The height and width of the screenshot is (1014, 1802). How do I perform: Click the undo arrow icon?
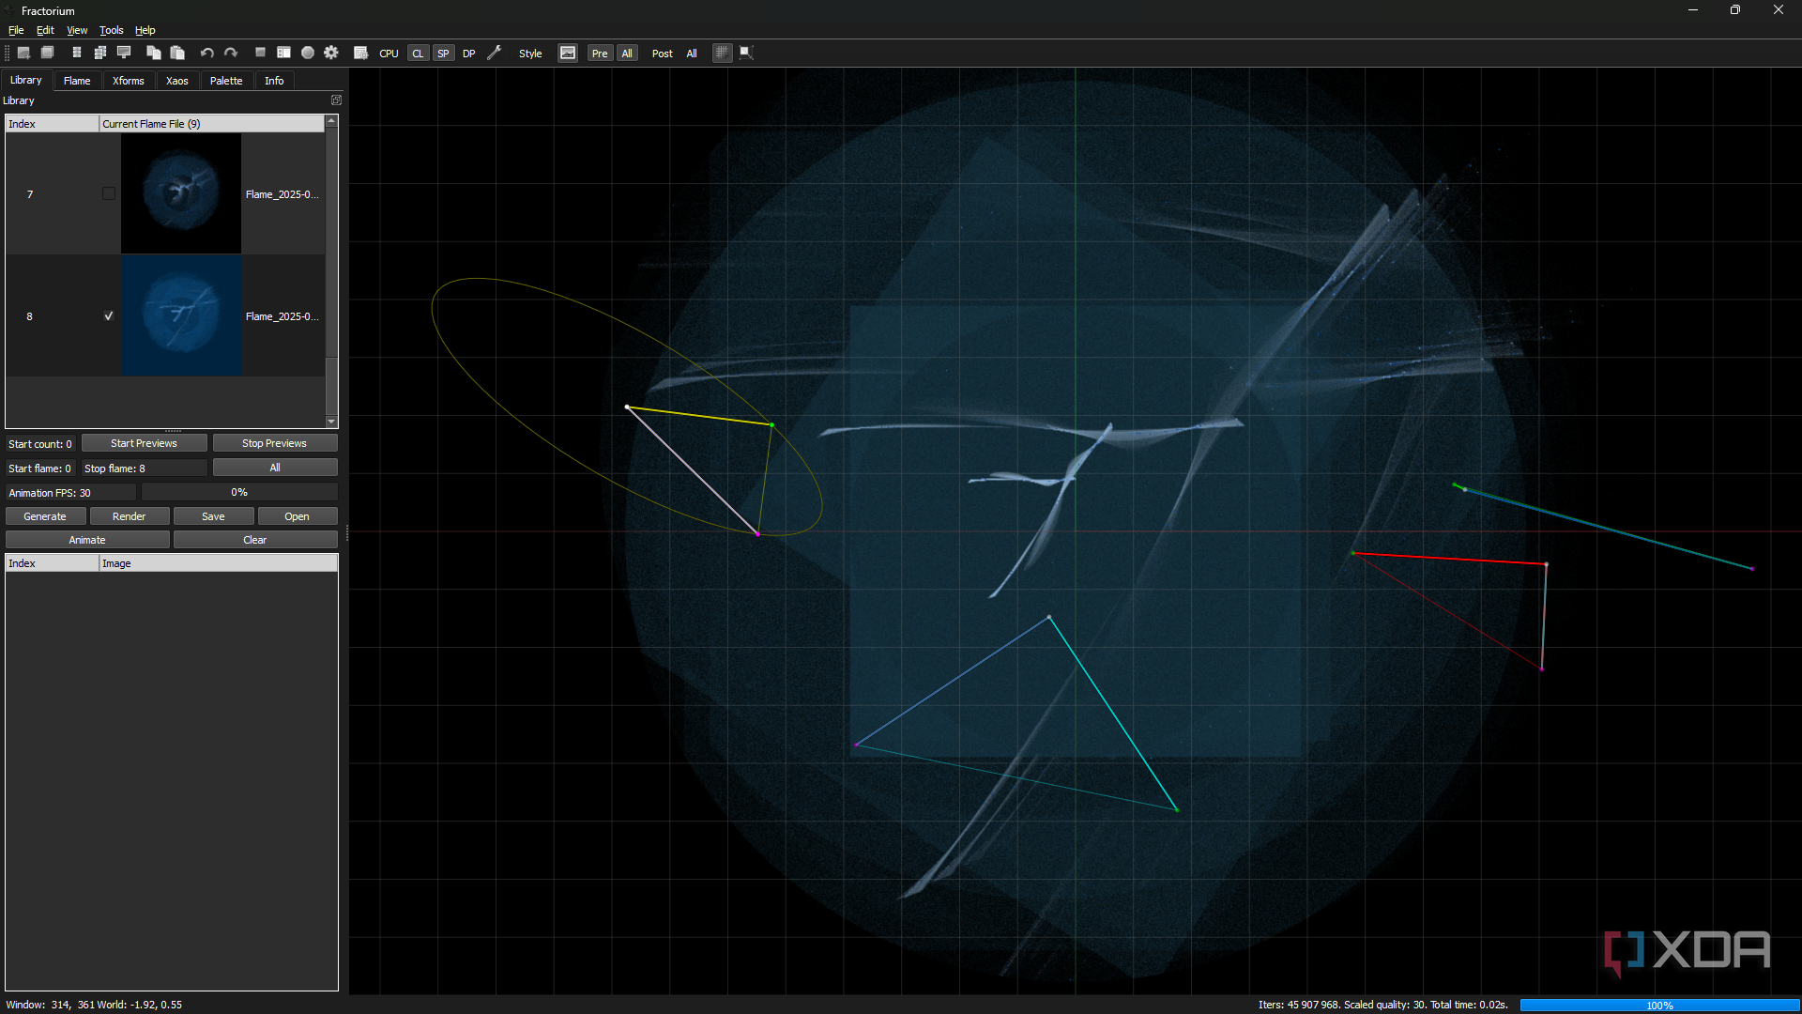(x=207, y=53)
